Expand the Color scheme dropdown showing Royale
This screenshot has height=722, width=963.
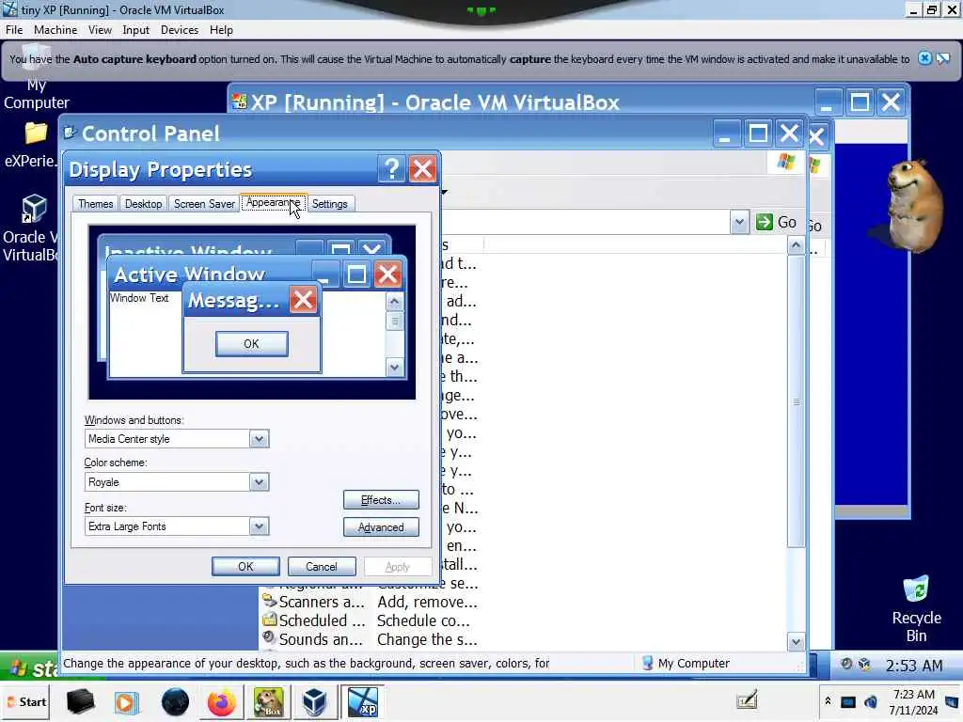point(259,482)
